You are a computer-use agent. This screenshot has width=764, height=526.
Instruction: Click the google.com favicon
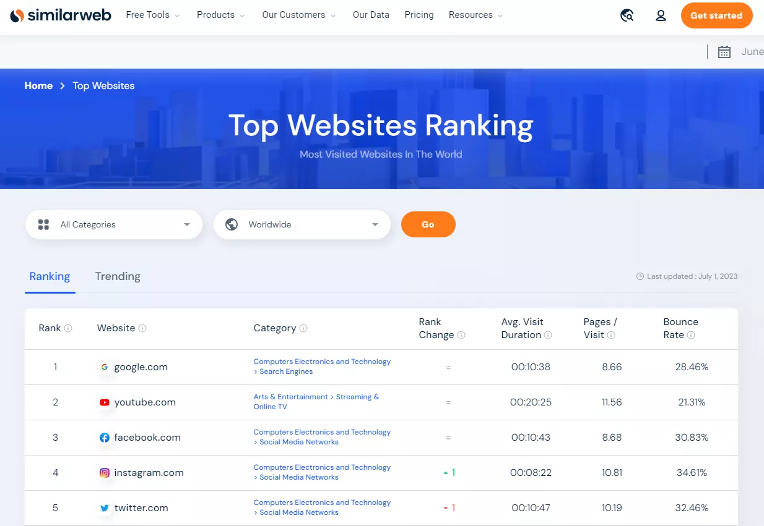coord(105,367)
